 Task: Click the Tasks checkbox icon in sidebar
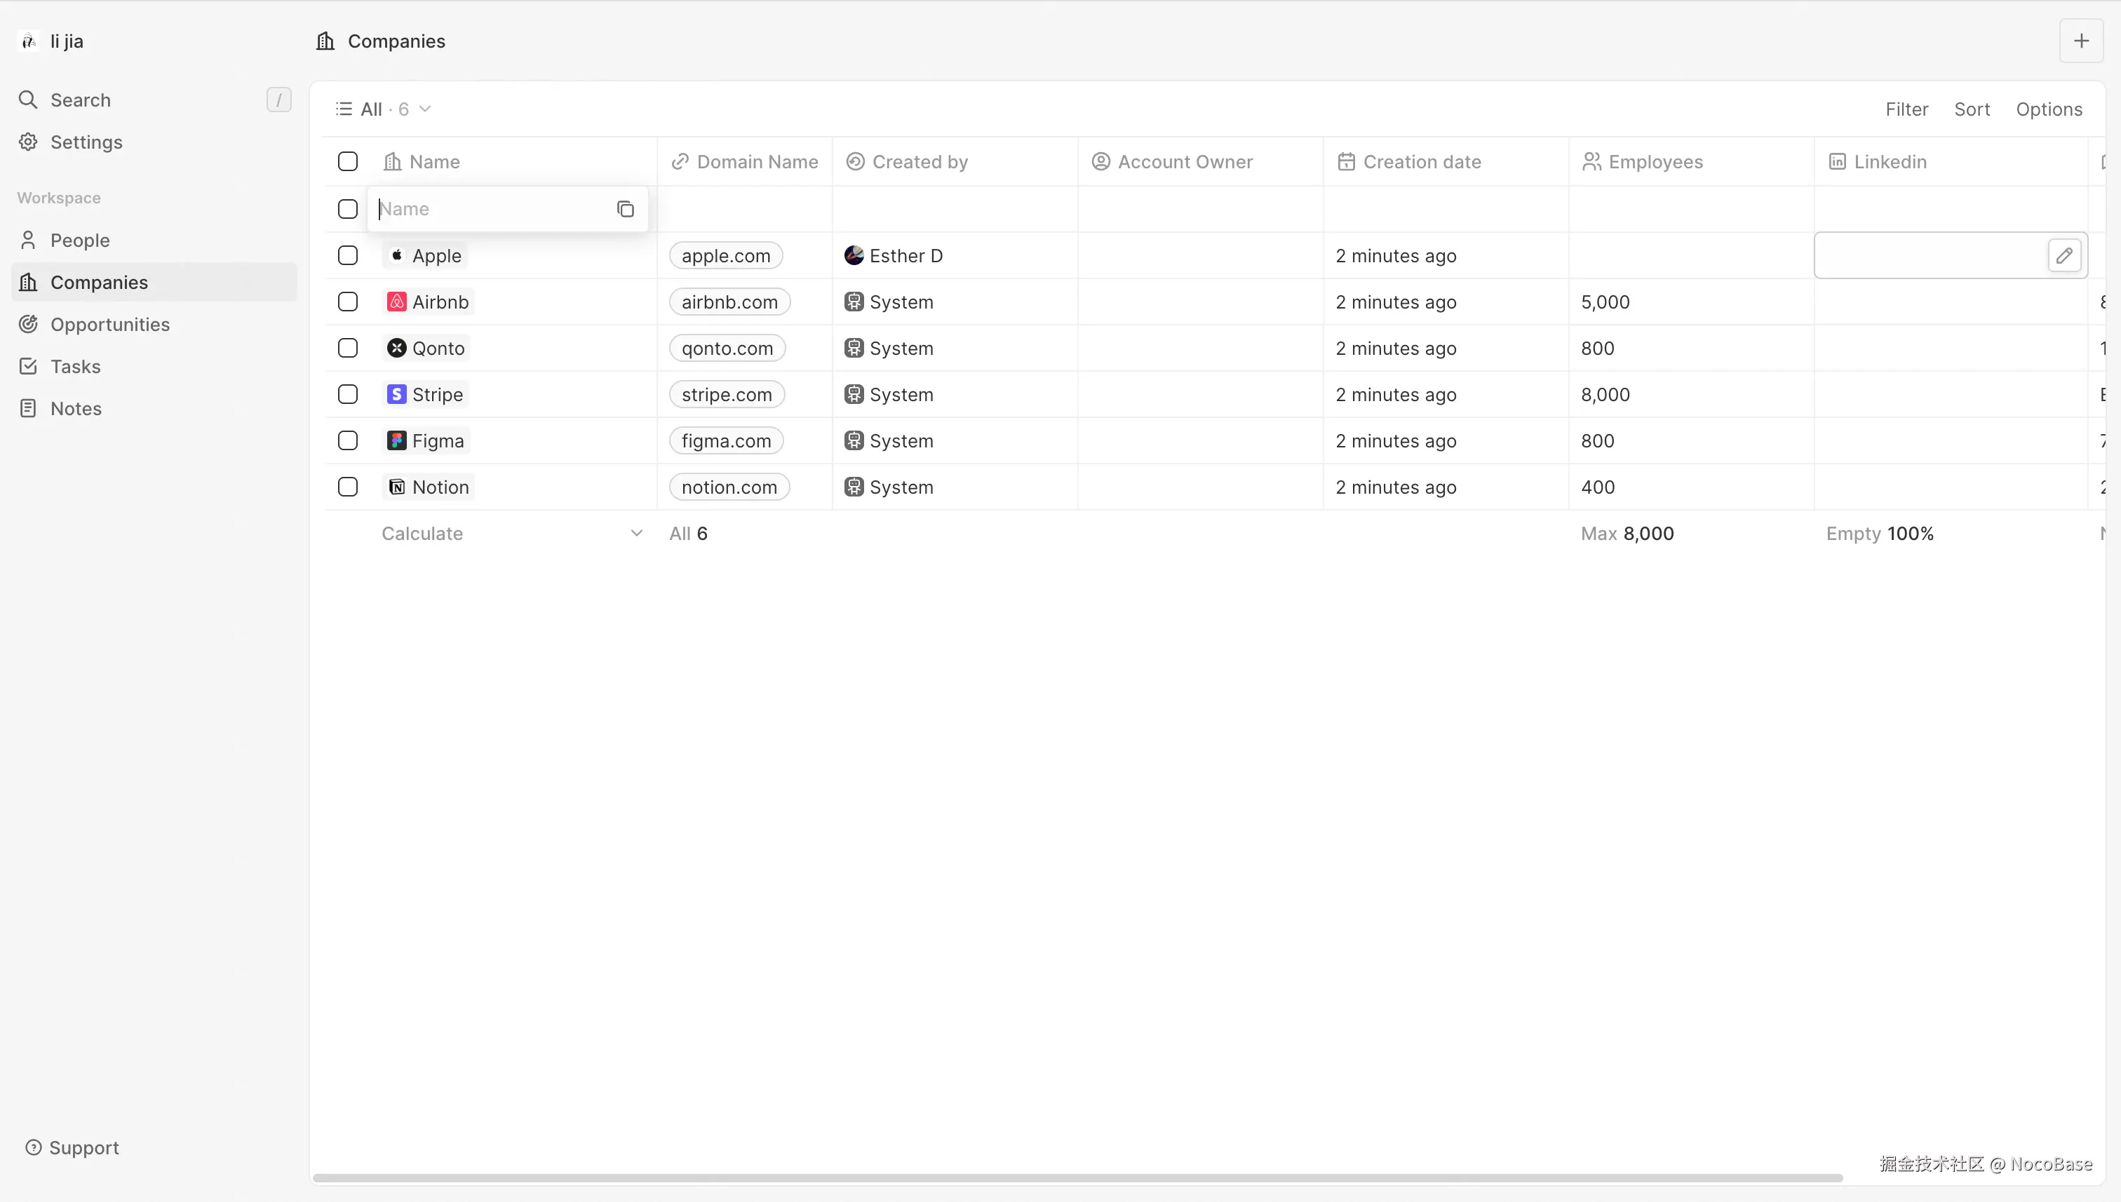(x=28, y=367)
